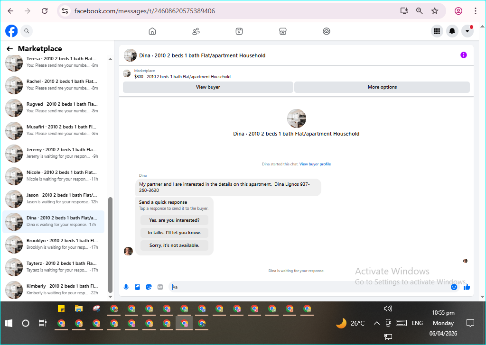The image size is (486, 345).
Task: Open File Explorer from the taskbar
Action: (x=79, y=309)
